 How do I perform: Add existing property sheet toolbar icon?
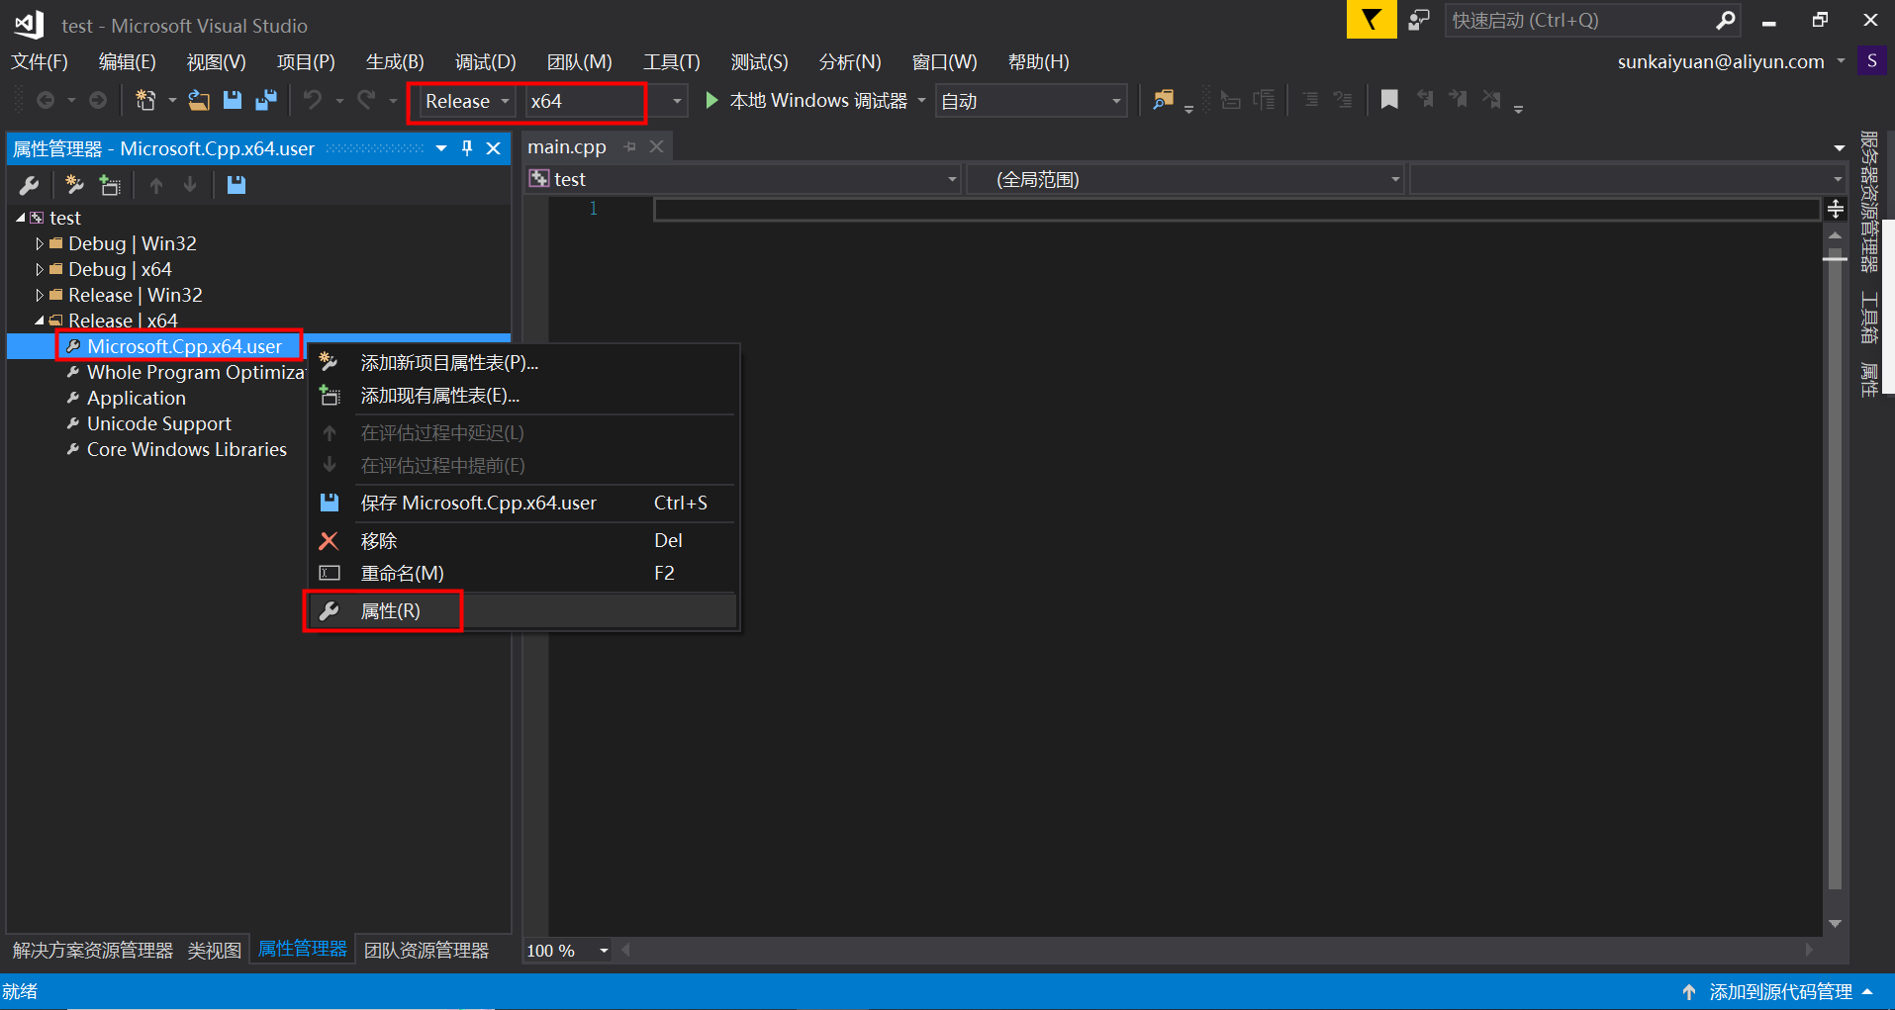(109, 185)
